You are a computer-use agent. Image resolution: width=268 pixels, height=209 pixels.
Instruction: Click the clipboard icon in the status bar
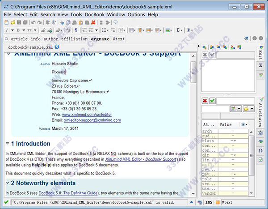tap(218, 202)
